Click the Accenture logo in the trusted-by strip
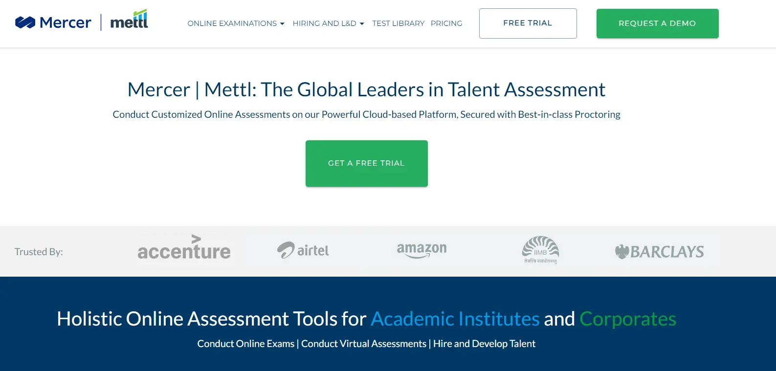The image size is (776, 371). tap(184, 248)
